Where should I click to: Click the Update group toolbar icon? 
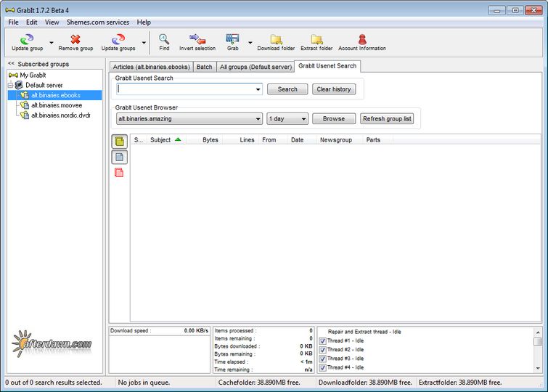coord(27,39)
